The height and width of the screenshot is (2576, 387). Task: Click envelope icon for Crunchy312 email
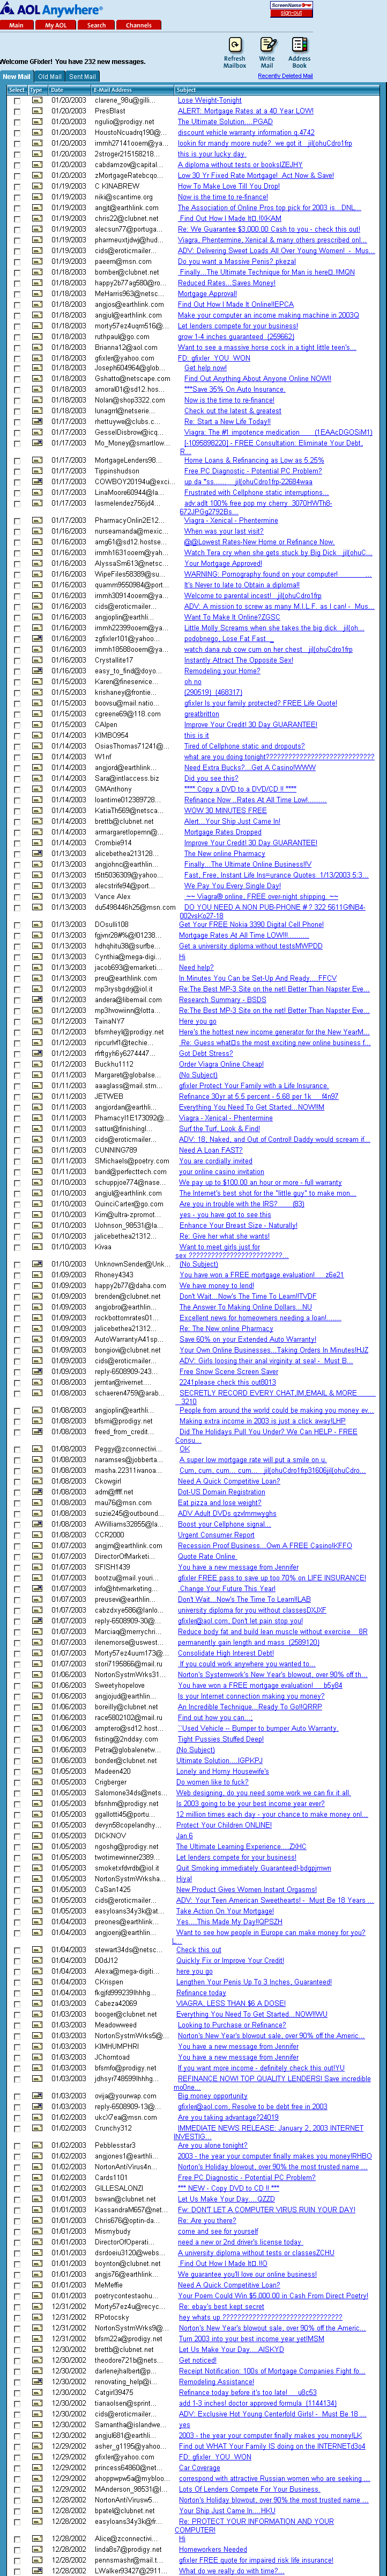37,2127
